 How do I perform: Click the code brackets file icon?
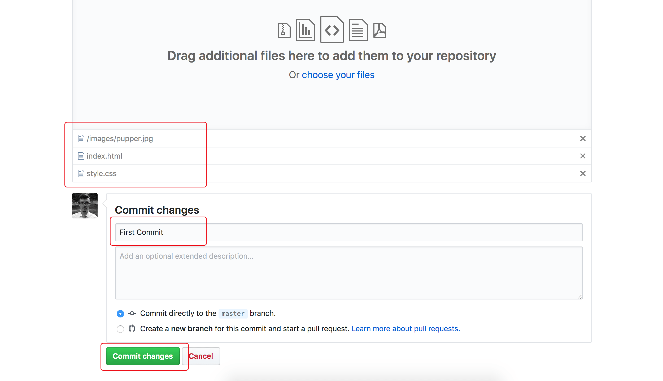(x=332, y=29)
